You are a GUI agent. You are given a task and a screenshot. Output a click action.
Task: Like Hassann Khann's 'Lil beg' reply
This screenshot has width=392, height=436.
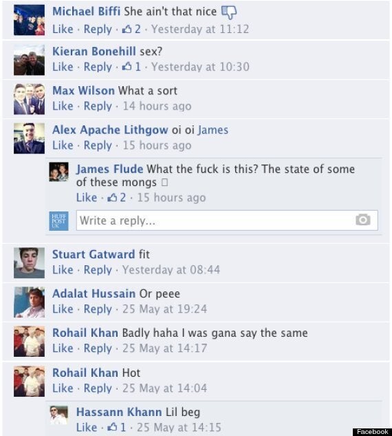pos(87,427)
